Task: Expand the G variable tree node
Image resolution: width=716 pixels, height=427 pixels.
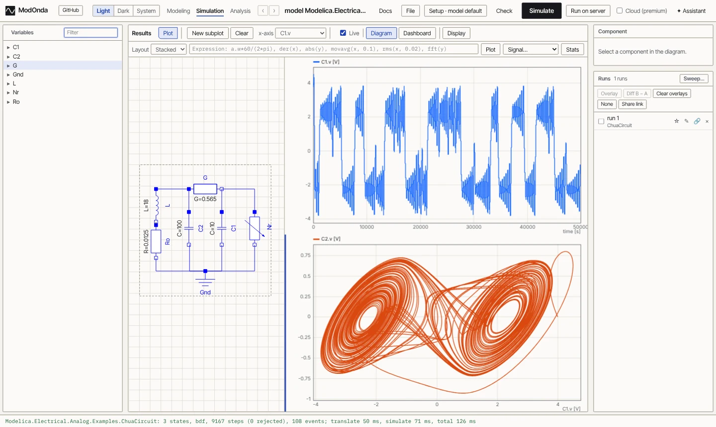Action: 8,66
